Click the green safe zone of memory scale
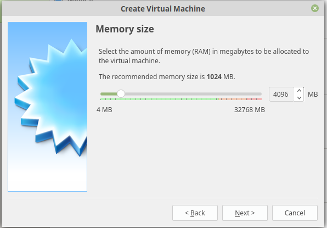327x228 pixels. [159, 99]
